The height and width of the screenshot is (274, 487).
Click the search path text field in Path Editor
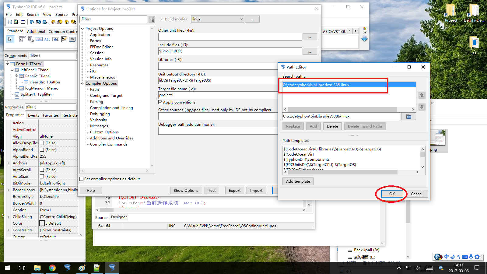pyautogui.click(x=341, y=116)
